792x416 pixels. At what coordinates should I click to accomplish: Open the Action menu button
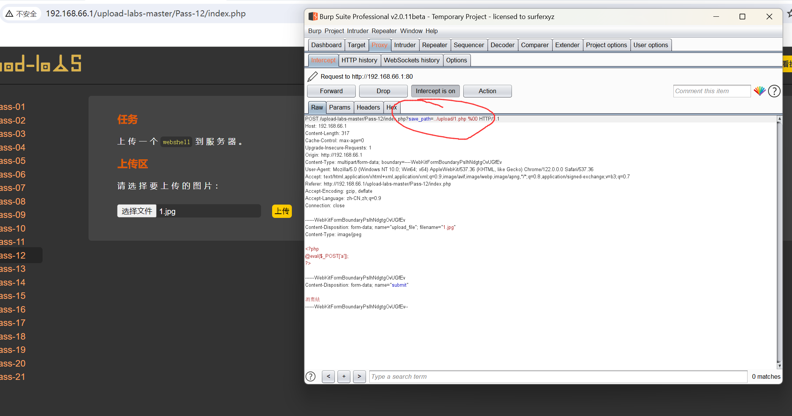click(x=488, y=91)
